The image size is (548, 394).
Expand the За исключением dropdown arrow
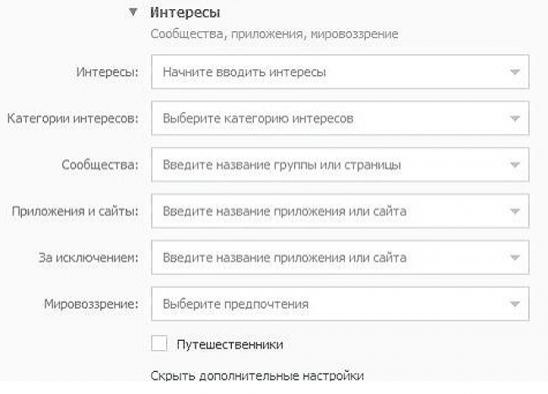point(515,257)
